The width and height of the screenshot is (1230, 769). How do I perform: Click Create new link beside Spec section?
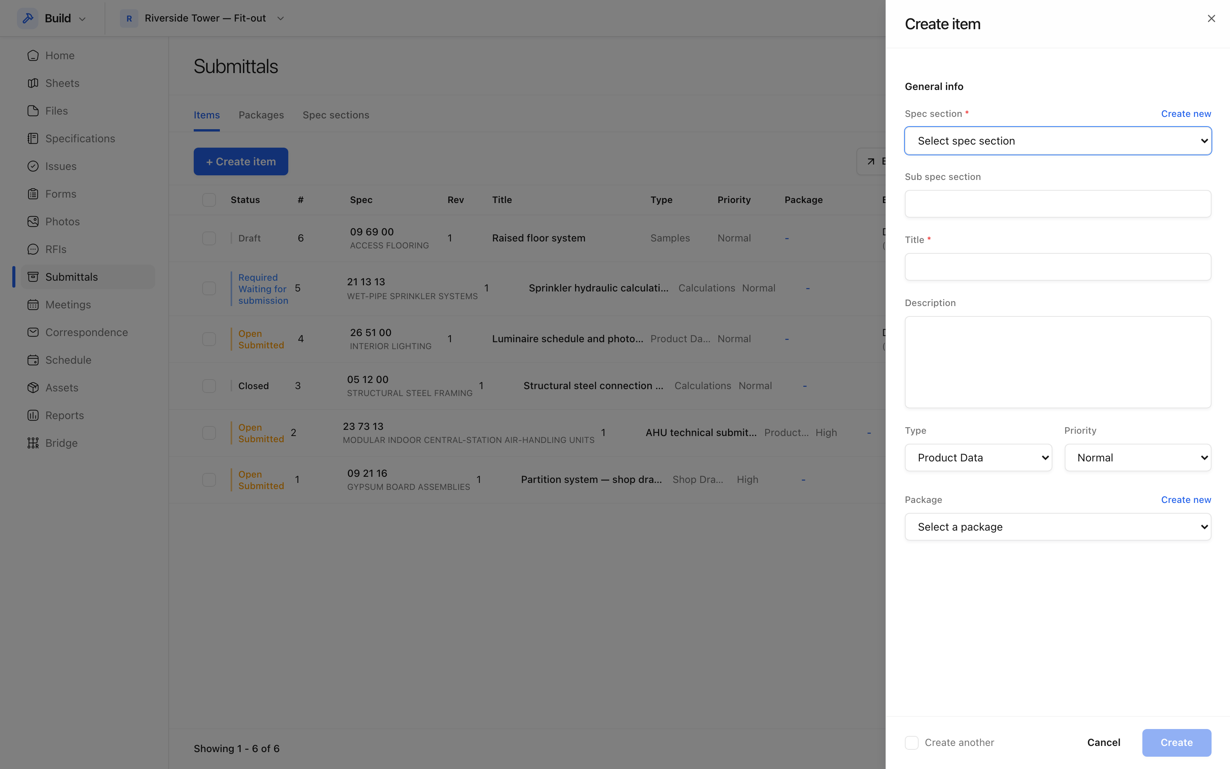pos(1186,113)
